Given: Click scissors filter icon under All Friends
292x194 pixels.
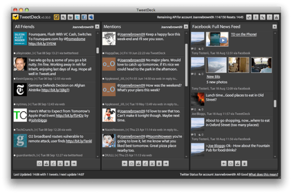Looking at the screenshot, I should click(60, 163).
